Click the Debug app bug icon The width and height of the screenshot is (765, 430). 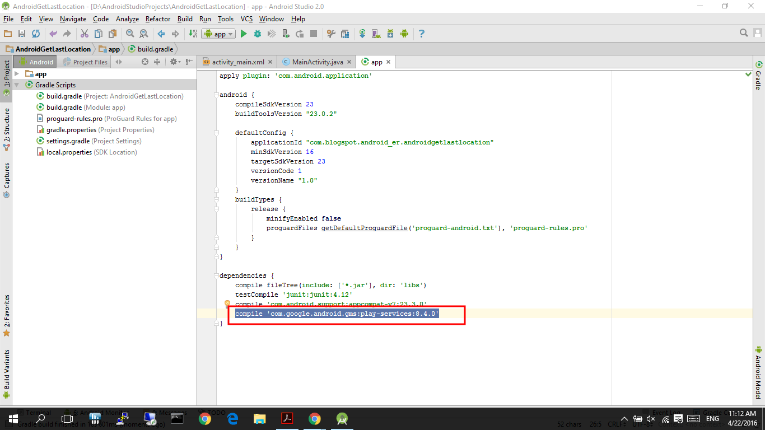[258, 34]
